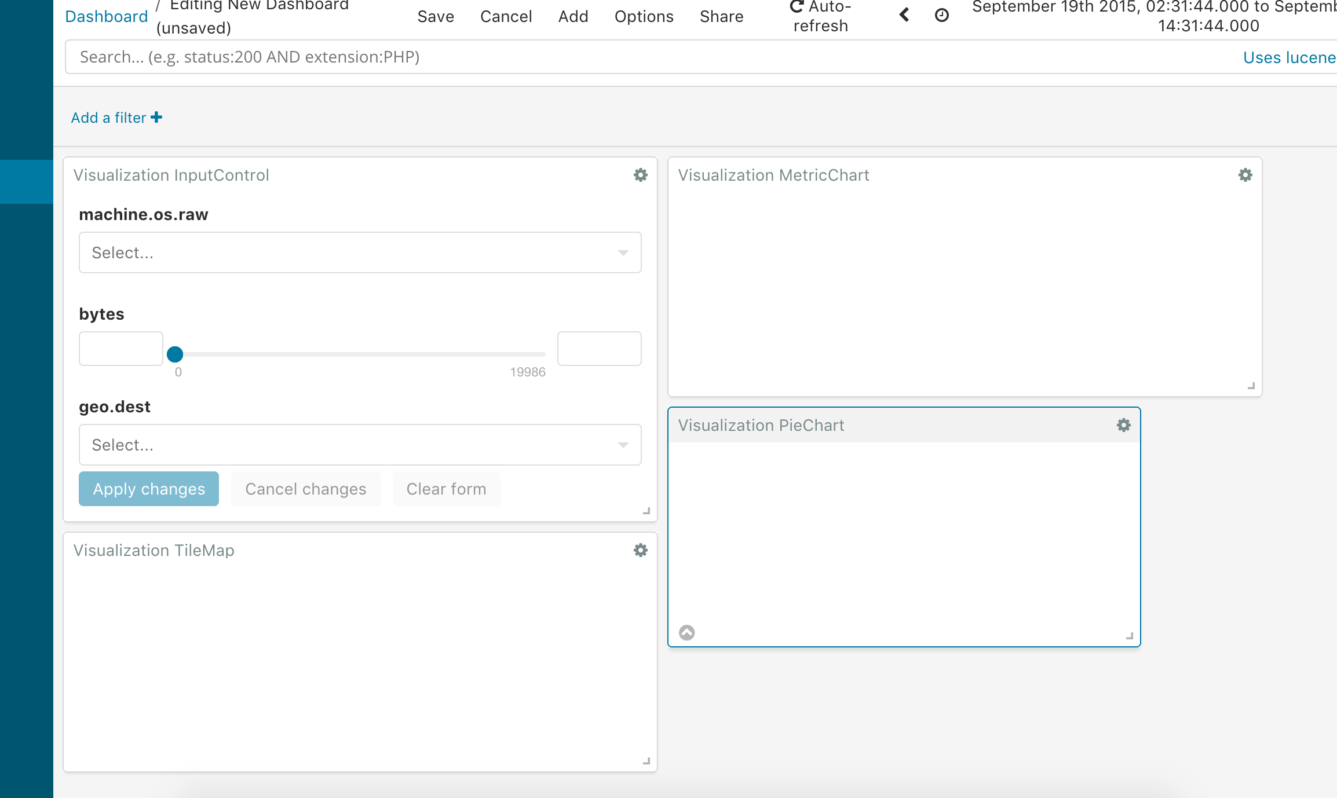The image size is (1337, 798).
Task: Click the Clear form button
Action: pyautogui.click(x=446, y=489)
